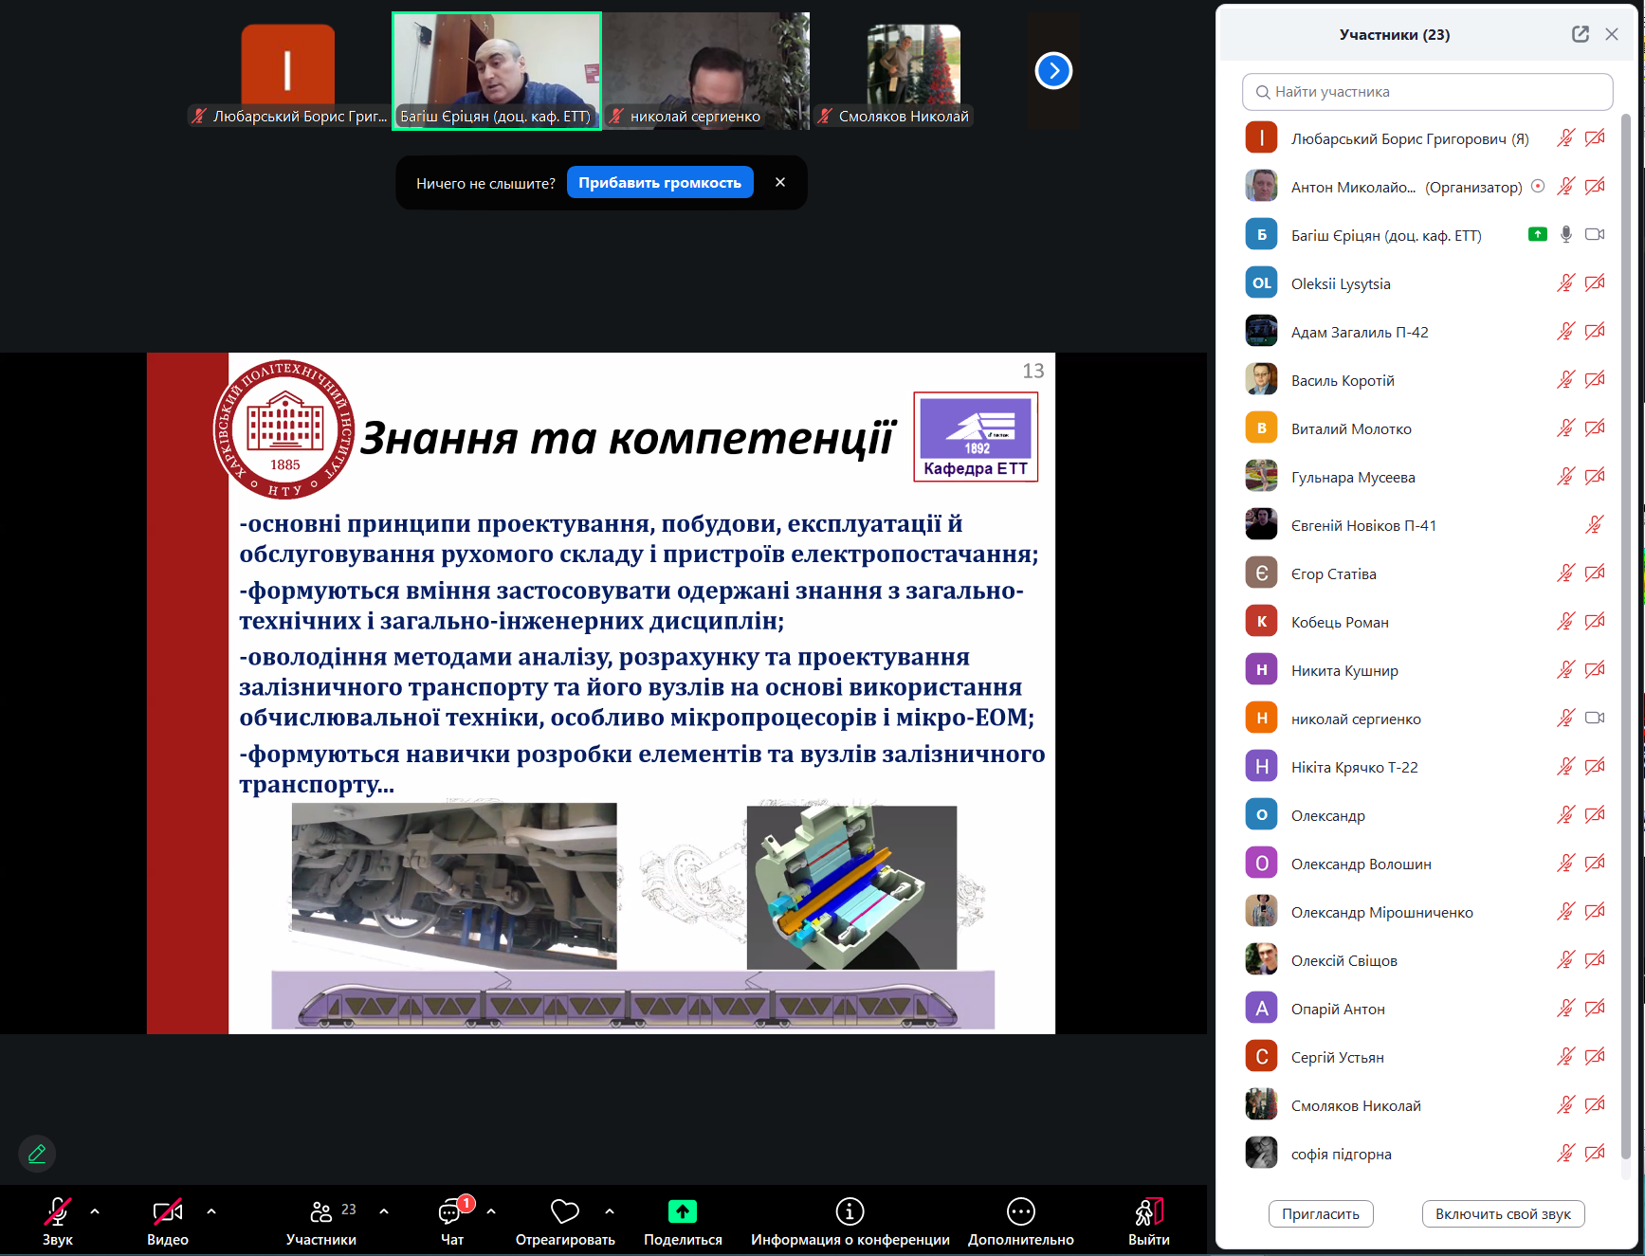The height and width of the screenshot is (1256, 1645).
Task: Click camera-off icon for Адам Загалиль П-42
Action: click(x=1596, y=332)
